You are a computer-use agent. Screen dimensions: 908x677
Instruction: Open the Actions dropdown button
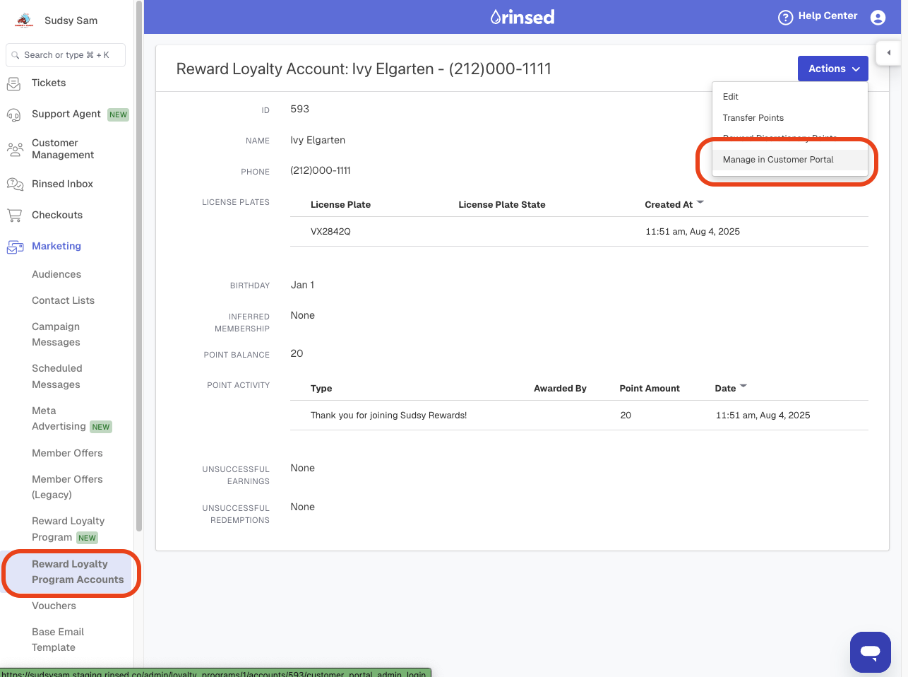click(833, 69)
